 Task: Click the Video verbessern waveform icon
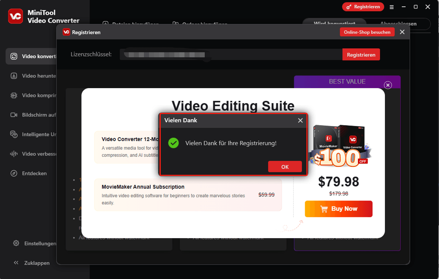coord(14,154)
